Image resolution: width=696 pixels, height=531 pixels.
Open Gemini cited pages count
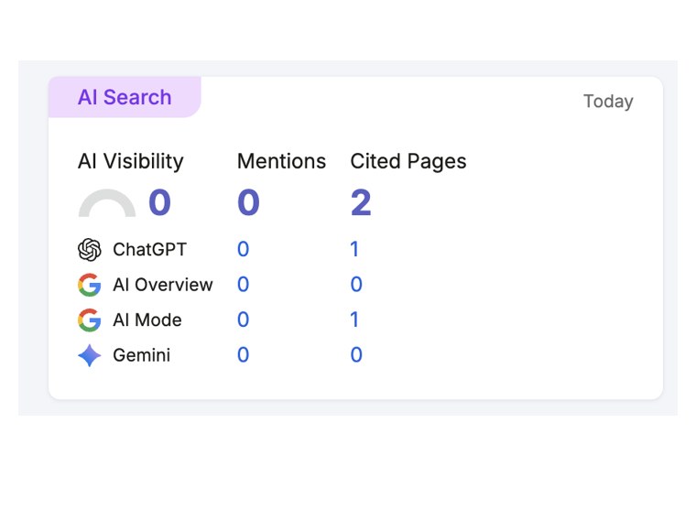[x=356, y=355]
